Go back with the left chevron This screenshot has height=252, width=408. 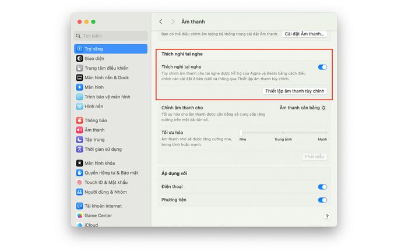click(x=161, y=22)
